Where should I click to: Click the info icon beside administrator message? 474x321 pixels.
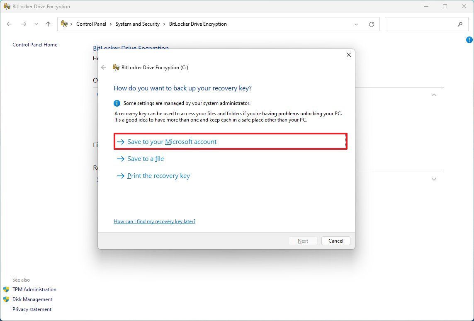pyautogui.click(x=116, y=103)
